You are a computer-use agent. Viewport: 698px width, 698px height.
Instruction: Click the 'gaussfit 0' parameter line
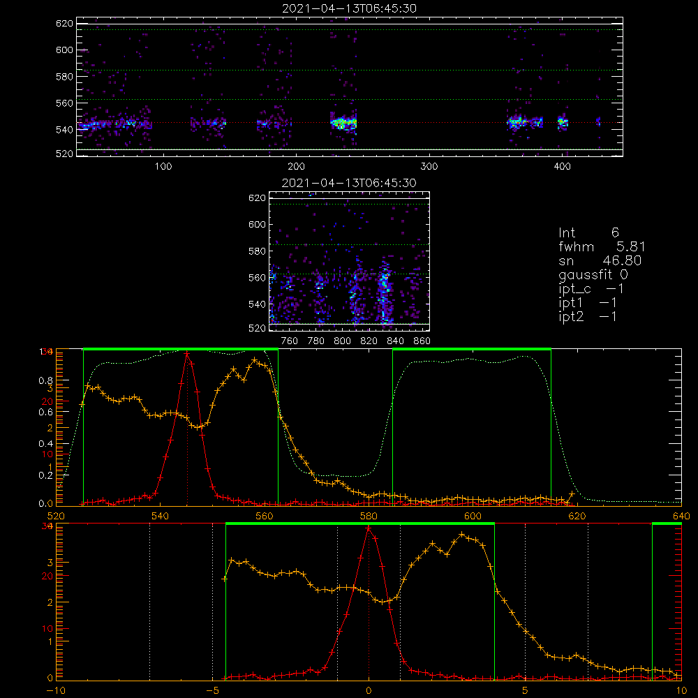pos(593,275)
